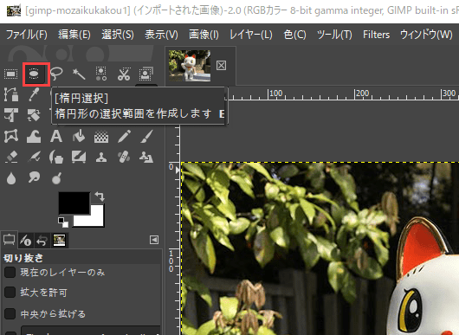Open the レイヤー(L) menu
The image size is (459, 335).
click(250, 35)
